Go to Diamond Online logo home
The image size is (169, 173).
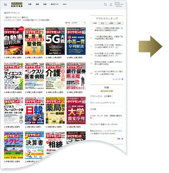[x=17, y=5]
